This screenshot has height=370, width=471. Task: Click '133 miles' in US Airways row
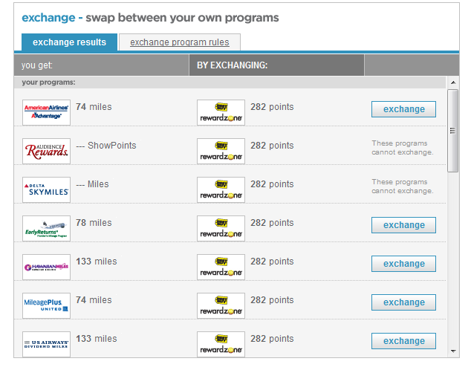click(x=97, y=339)
